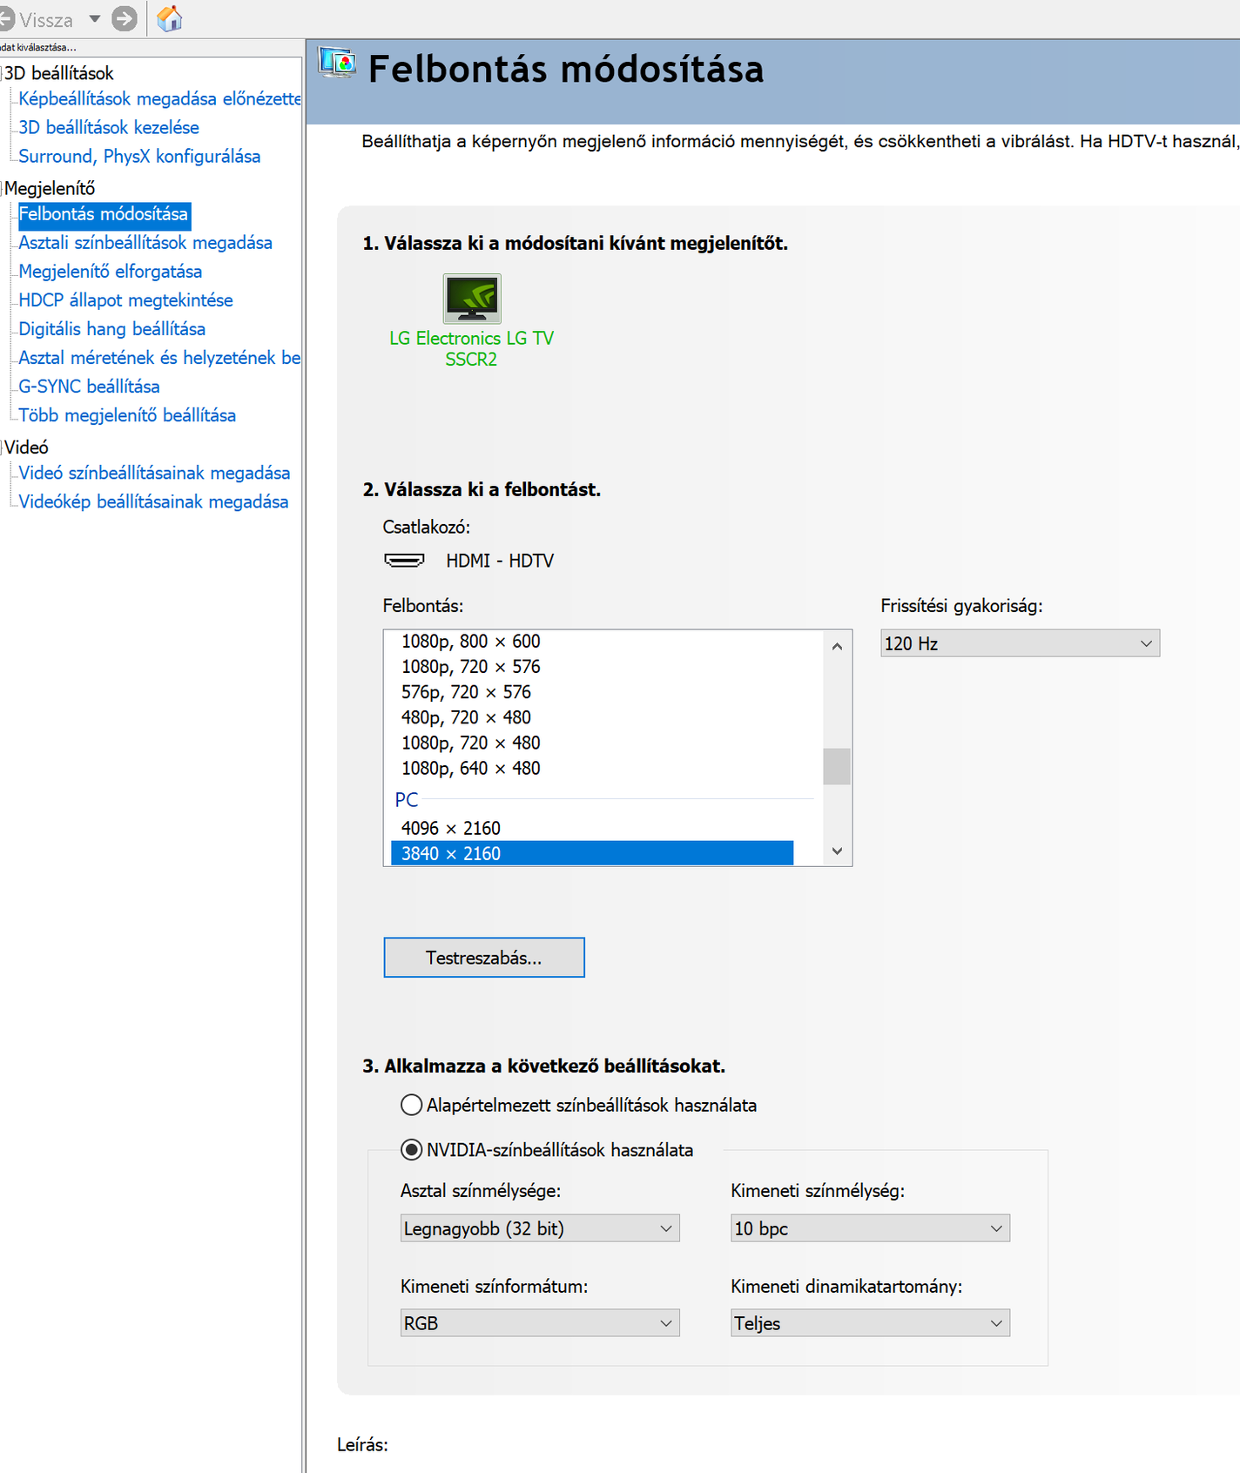Open Képbeállítások megadása előnézettel
This screenshot has height=1473, width=1240.
[x=159, y=98]
